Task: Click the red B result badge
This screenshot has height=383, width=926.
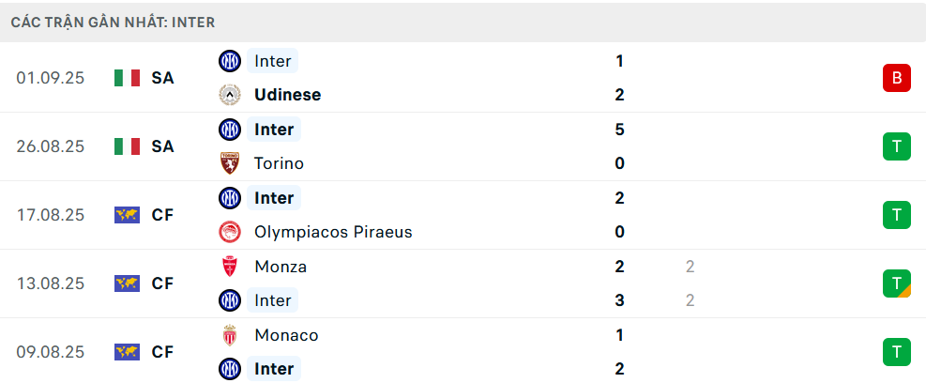Action: click(896, 78)
